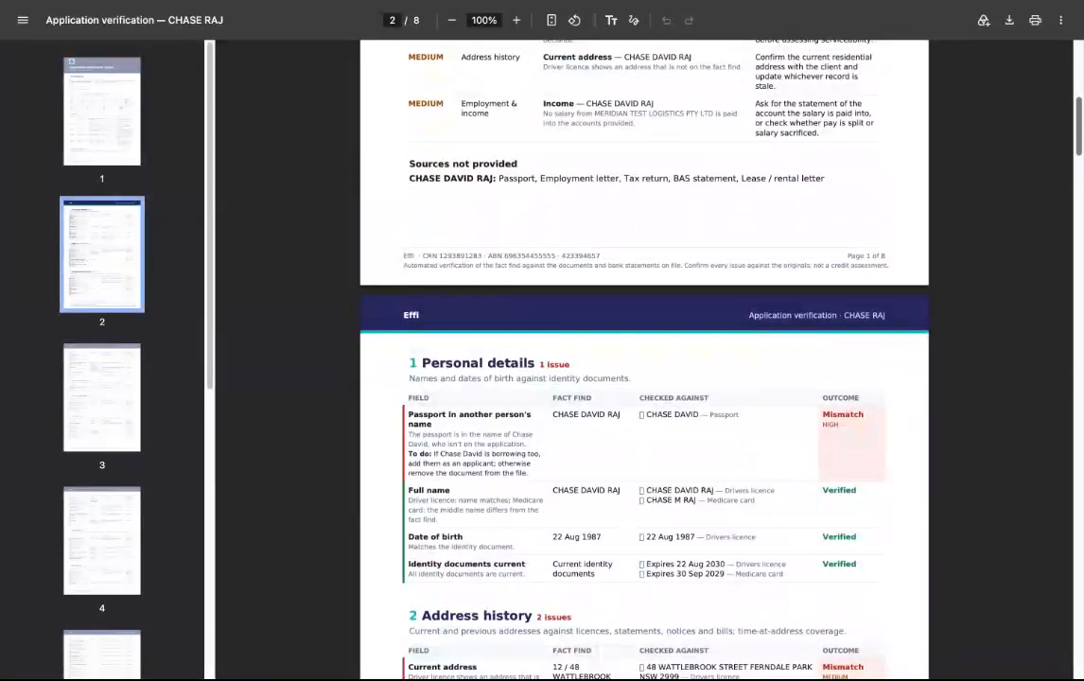Image resolution: width=1084 pixels, height=681 pixels.
Task: Open page 1 thumbnail
Action: click(x=101, y=112)
